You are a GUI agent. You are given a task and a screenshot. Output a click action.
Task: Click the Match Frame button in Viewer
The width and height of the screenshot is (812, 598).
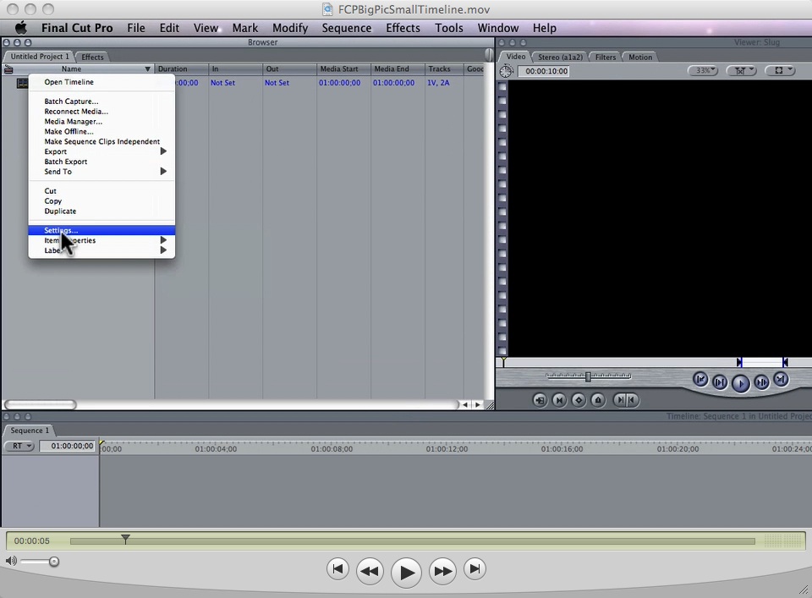[x=540, y=400]
